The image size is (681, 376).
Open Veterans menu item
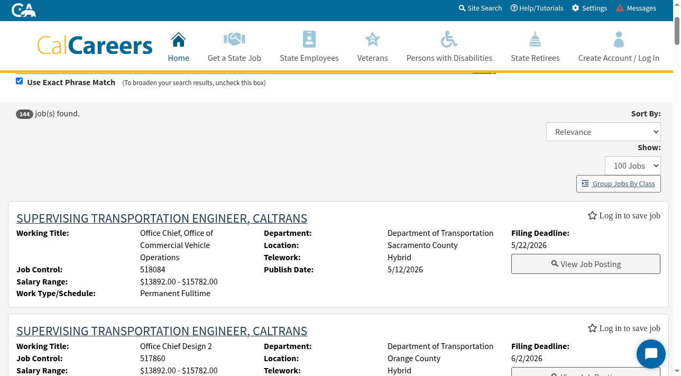tap(373, 58)
